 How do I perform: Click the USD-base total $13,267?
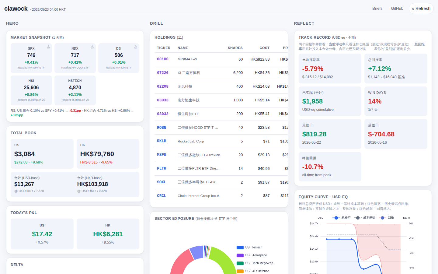tap(24, 184)
